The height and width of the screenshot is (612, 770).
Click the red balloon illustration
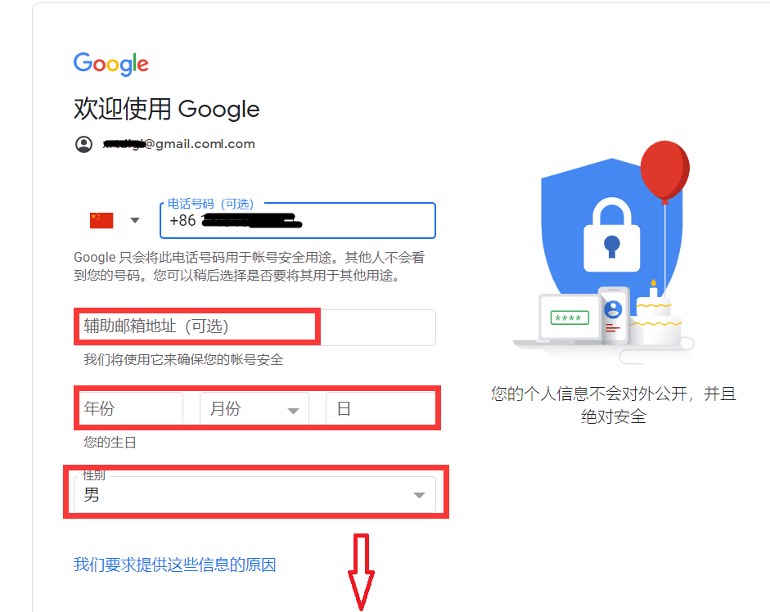coord(665,171)
